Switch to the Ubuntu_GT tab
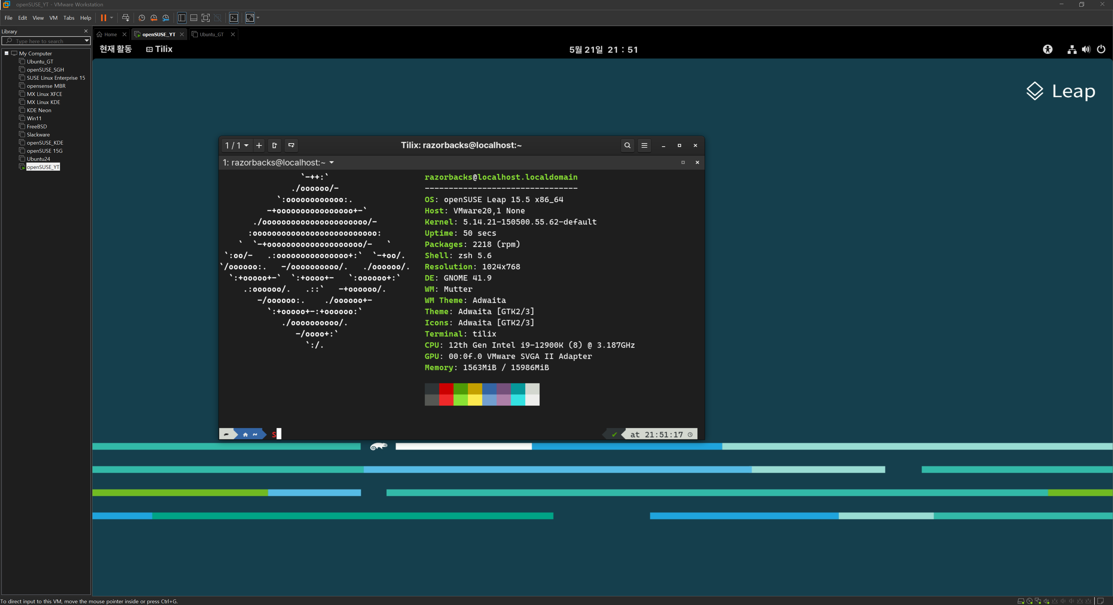Viewport: 1113px width, 605px height. click(211, 34)
